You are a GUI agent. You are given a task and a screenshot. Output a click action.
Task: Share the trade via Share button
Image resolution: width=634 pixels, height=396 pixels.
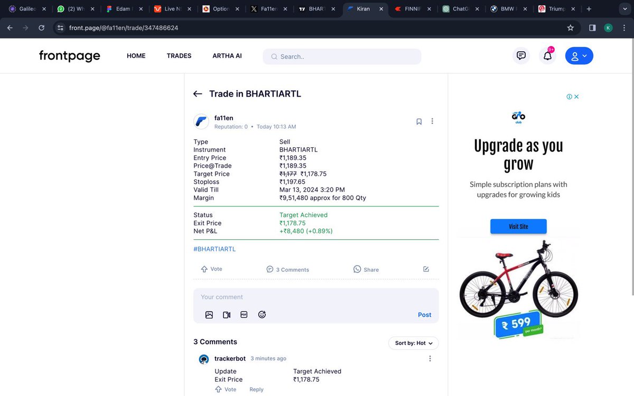tap(366, 269)
